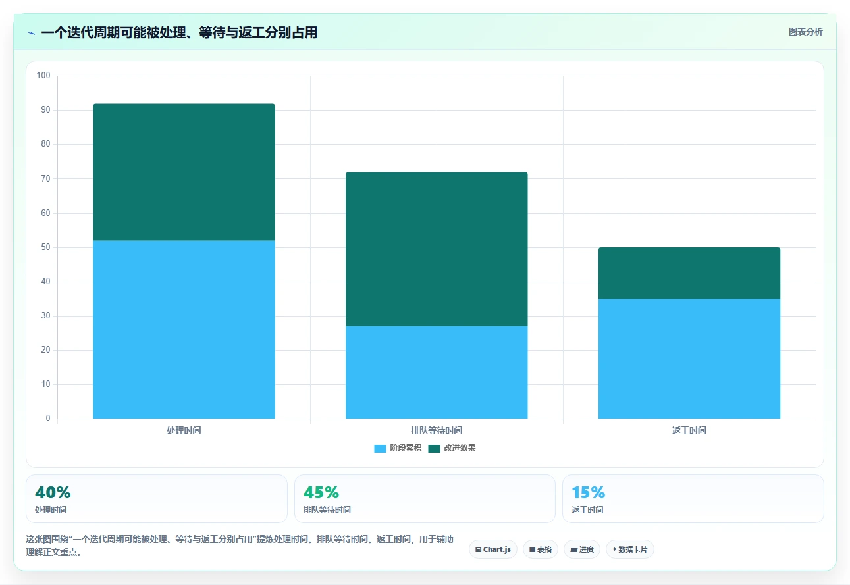Click the icon inside the 数据卡片 tag

(x=614, y=549)
